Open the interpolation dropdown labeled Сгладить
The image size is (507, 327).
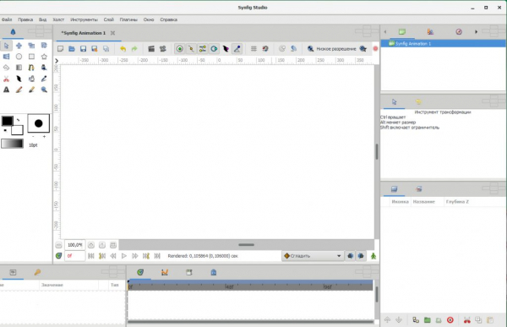pos(313,256)
